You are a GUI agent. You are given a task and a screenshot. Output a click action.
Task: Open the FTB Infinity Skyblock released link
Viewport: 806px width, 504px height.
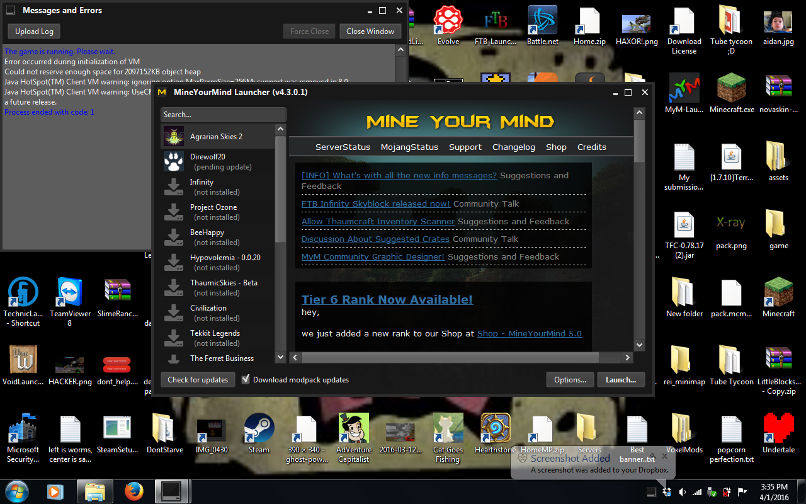pyautogui.click(x=376, y=203)
